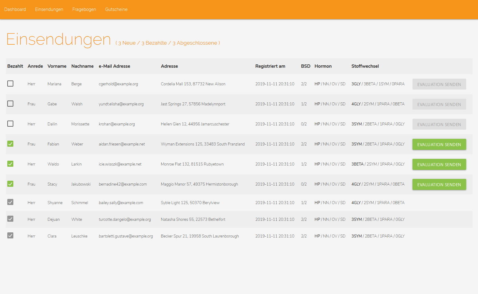This screenshot has height=294, width=478.
Task: Mark Gabe Walsh as paid
Action: pos(10,104)
